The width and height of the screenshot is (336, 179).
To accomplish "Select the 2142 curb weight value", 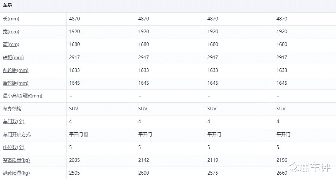I will tap(144, 160).
